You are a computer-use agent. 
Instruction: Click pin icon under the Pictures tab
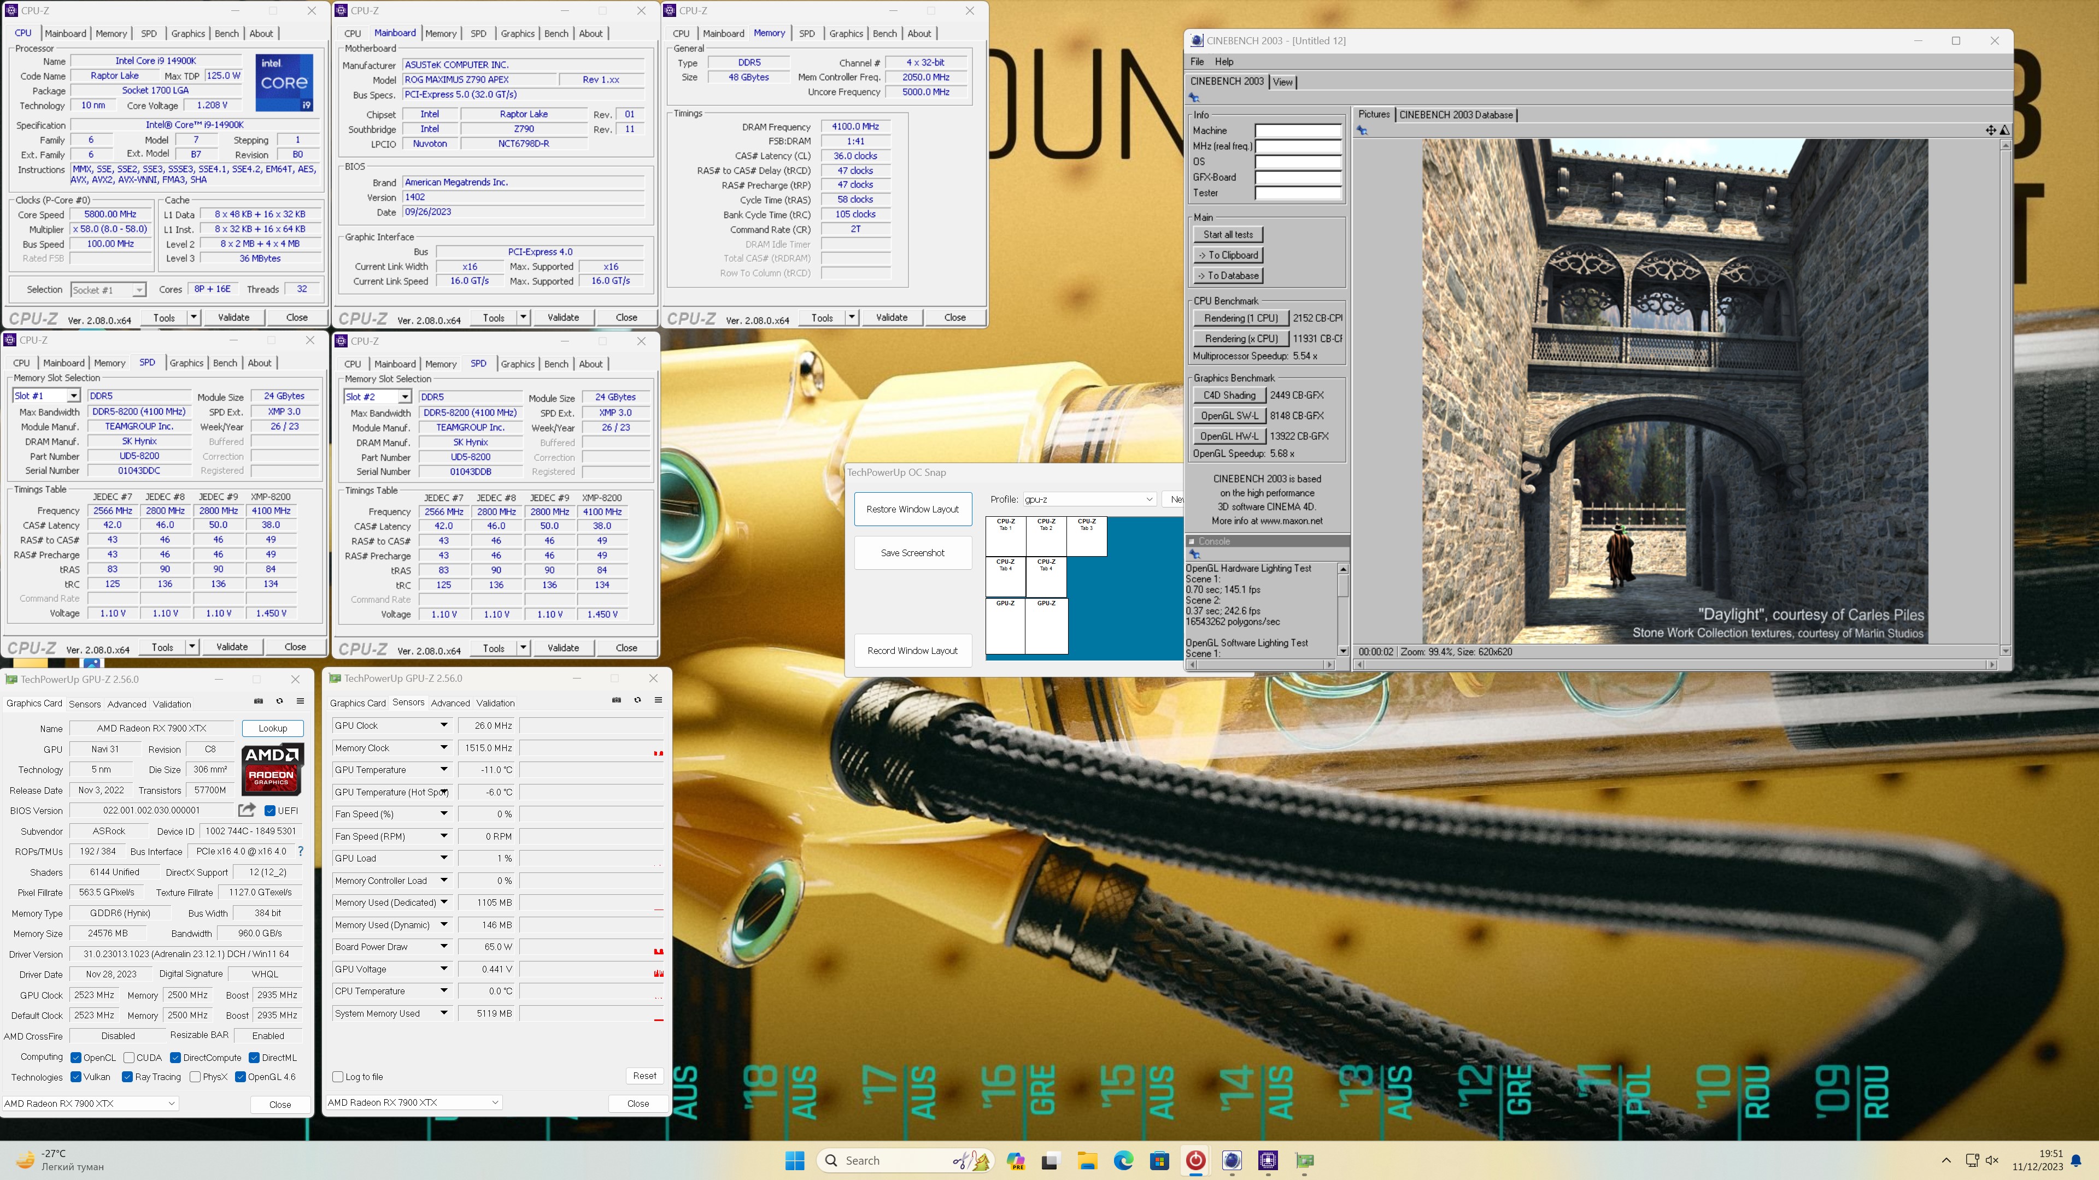(x=1362, y=131)
